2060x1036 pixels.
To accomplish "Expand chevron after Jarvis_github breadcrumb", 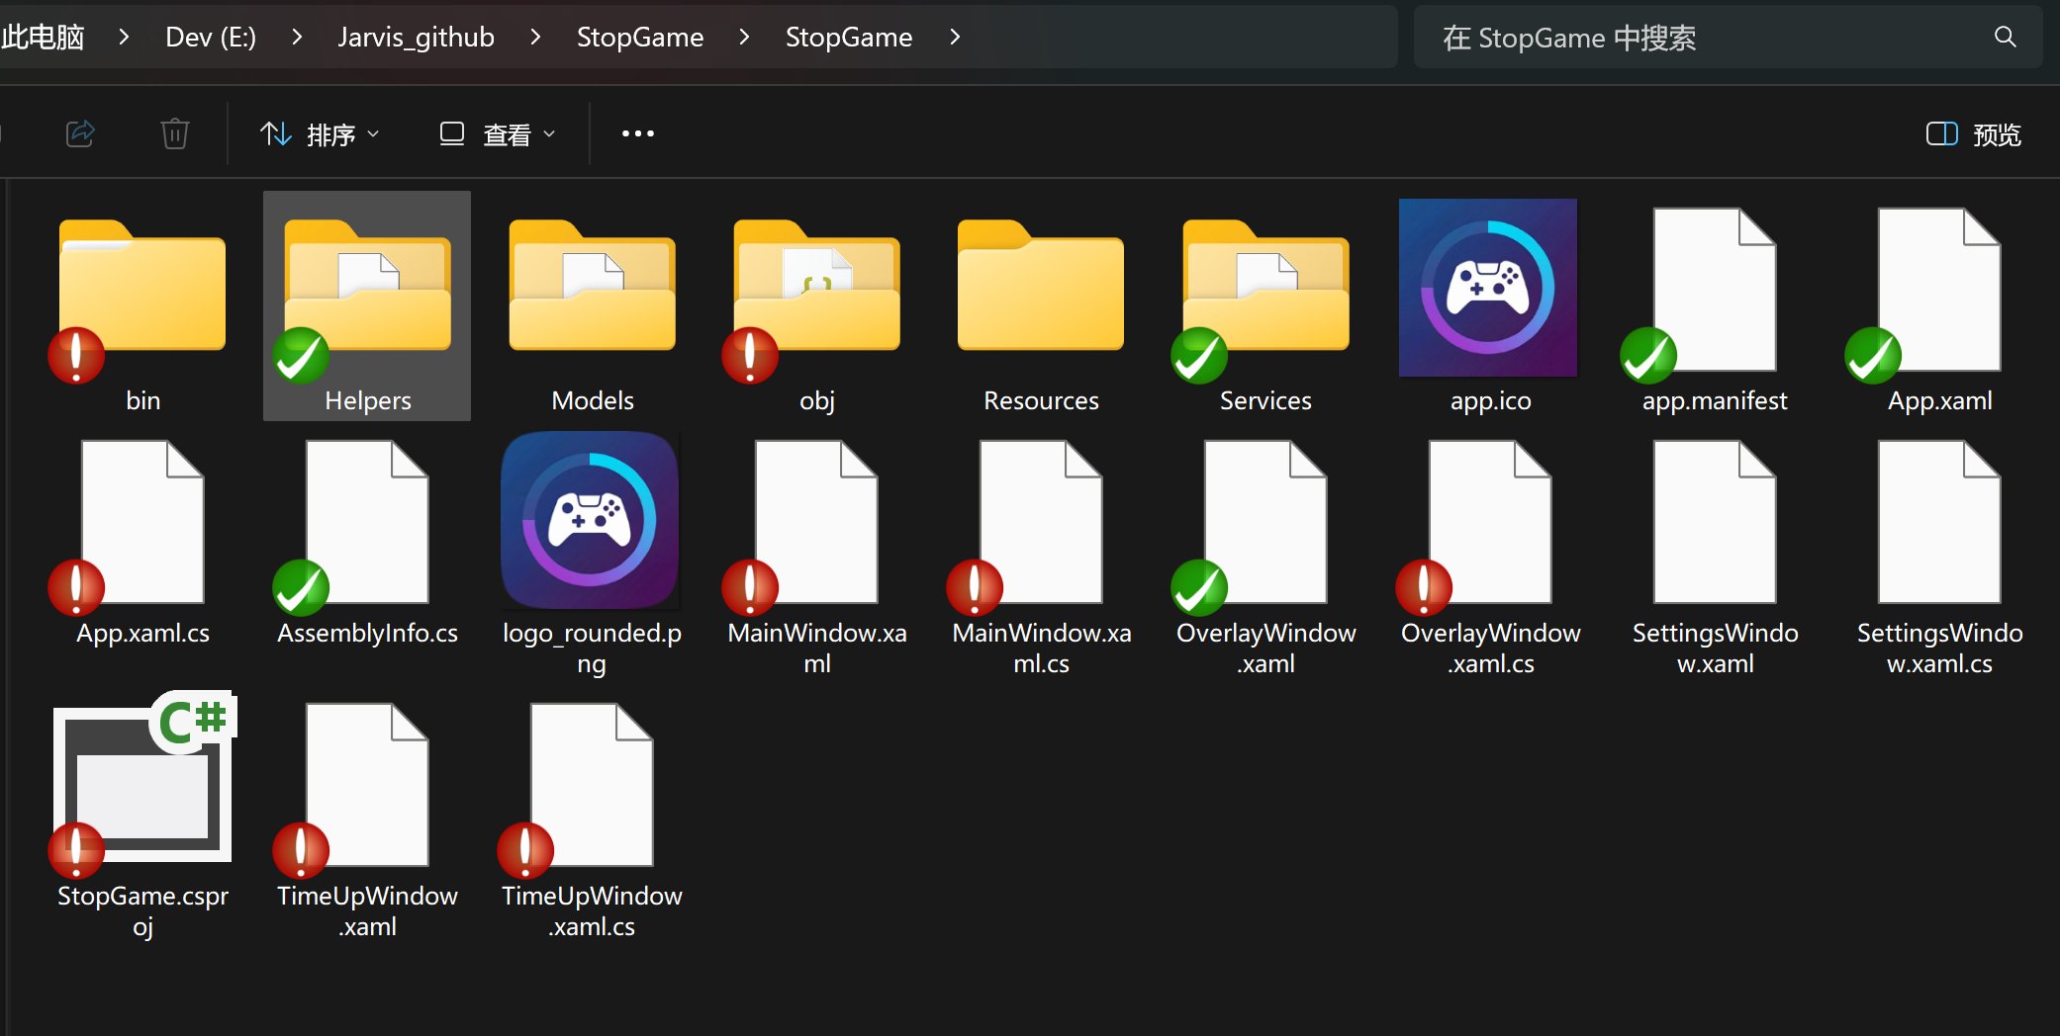I will 535,38.
